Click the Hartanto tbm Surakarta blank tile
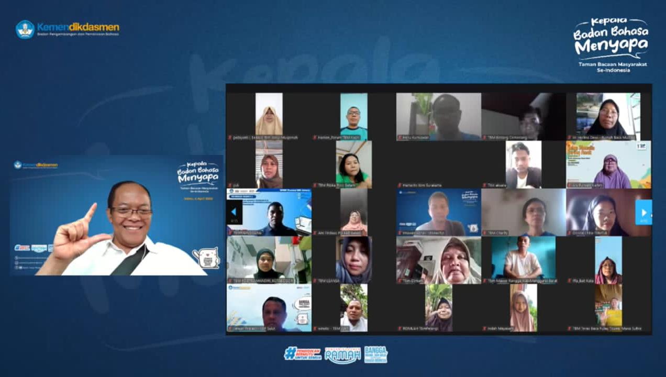The image size is (666, 377). point(439,164)
